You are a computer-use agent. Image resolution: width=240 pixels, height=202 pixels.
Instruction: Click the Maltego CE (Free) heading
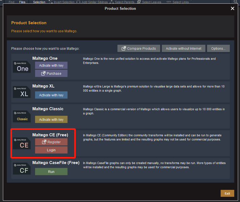click(x=50, y=135)
